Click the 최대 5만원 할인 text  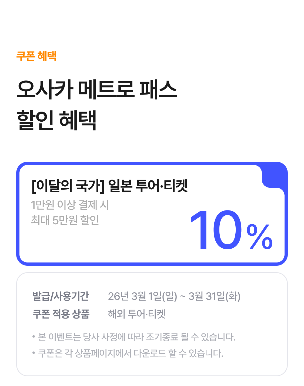[x=65, y=220]
